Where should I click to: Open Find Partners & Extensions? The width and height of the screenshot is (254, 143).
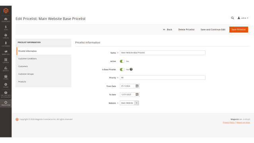point(6,95)
